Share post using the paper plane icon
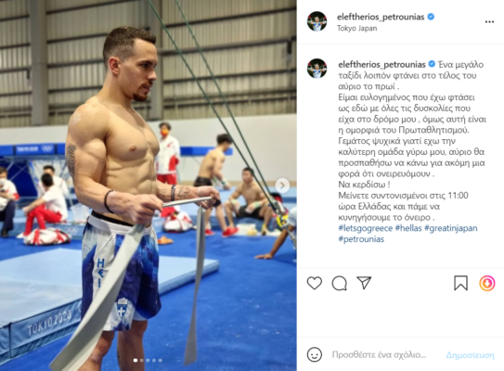504x371 pixels. [x=364, y=283]
